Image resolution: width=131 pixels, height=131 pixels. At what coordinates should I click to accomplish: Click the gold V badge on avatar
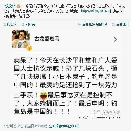(30, 48)
